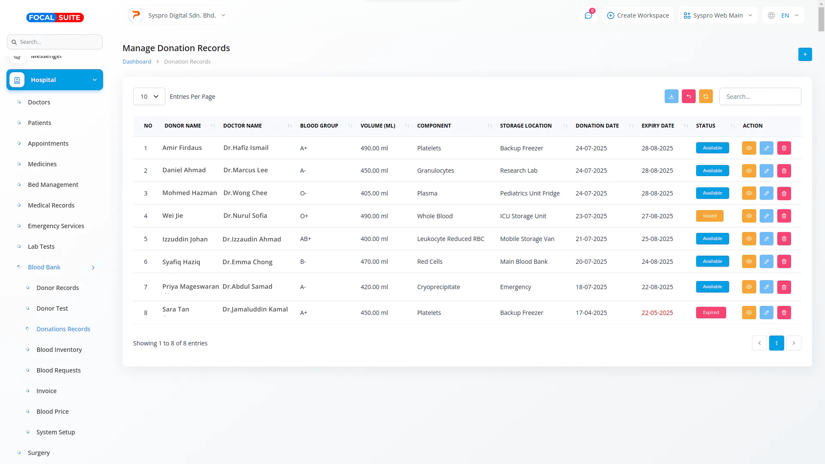825x464 pixels.
Task: Select Donor Records sidebar item
Action: coord(58,288)
